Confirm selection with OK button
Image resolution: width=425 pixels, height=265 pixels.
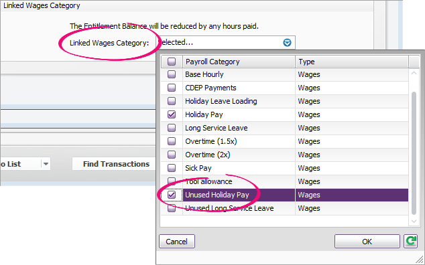367,241
